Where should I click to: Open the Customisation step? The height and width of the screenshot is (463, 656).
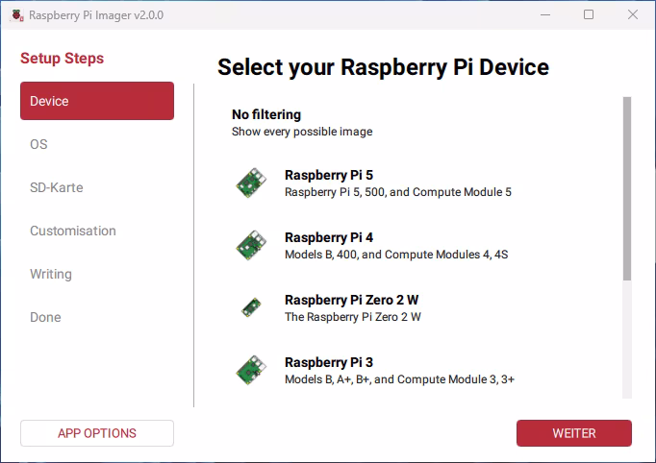pos(73,231)
